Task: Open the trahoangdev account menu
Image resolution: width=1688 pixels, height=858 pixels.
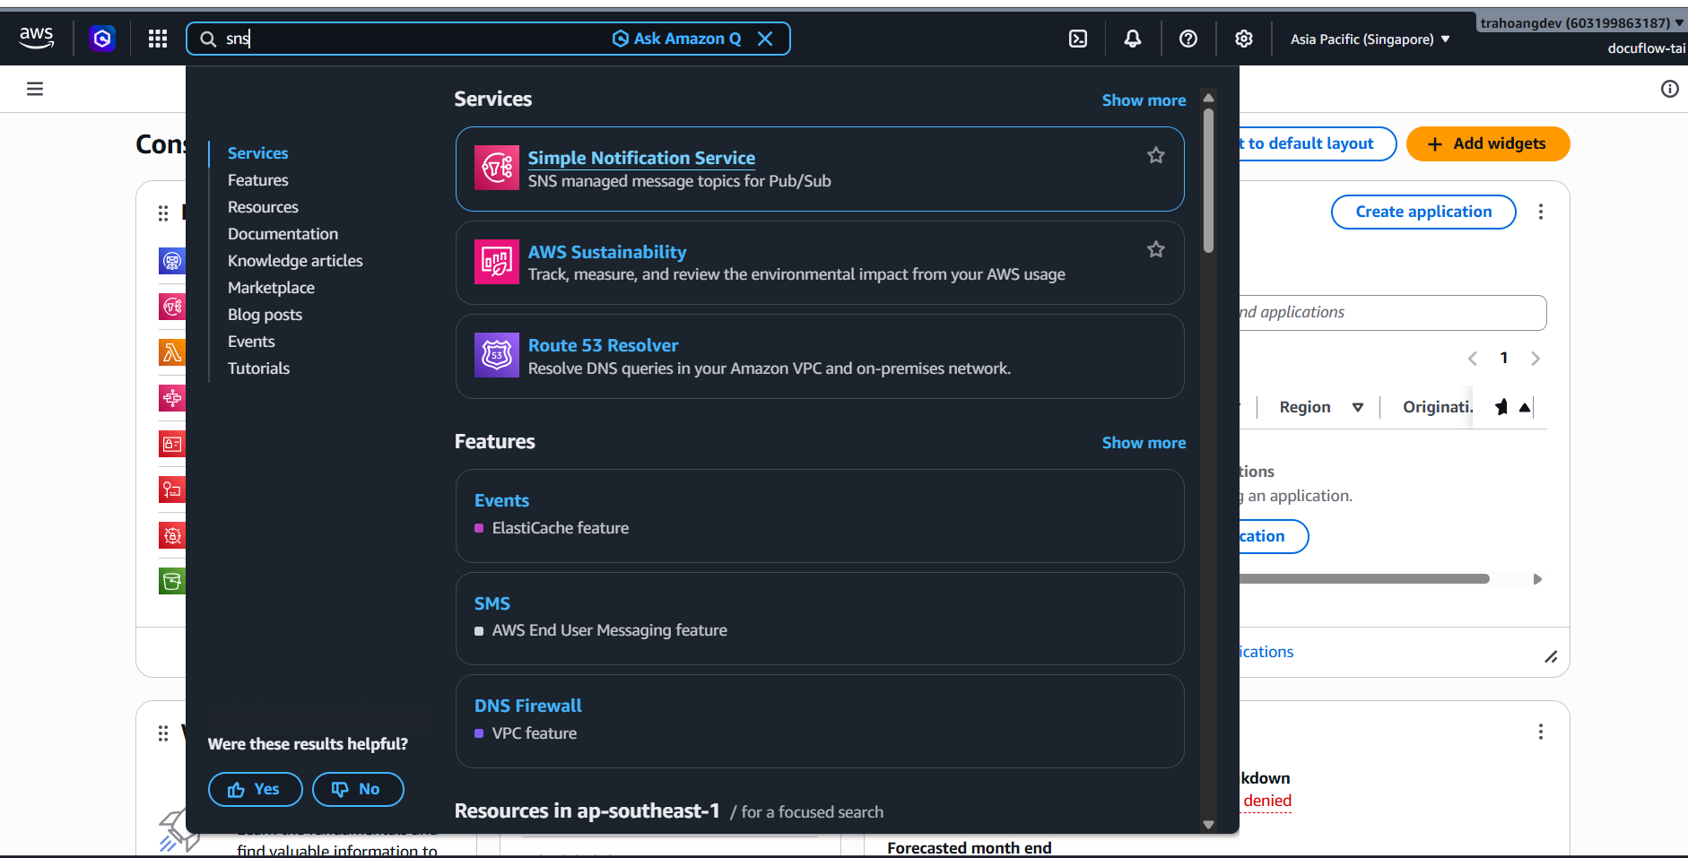Action: pos(1582,23)
